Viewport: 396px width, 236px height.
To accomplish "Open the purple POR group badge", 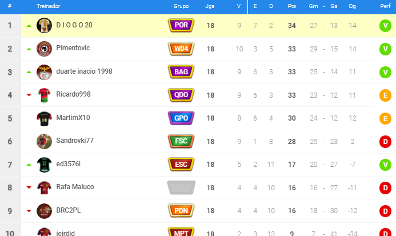I will pyautogui.click(x=181, y=25).
